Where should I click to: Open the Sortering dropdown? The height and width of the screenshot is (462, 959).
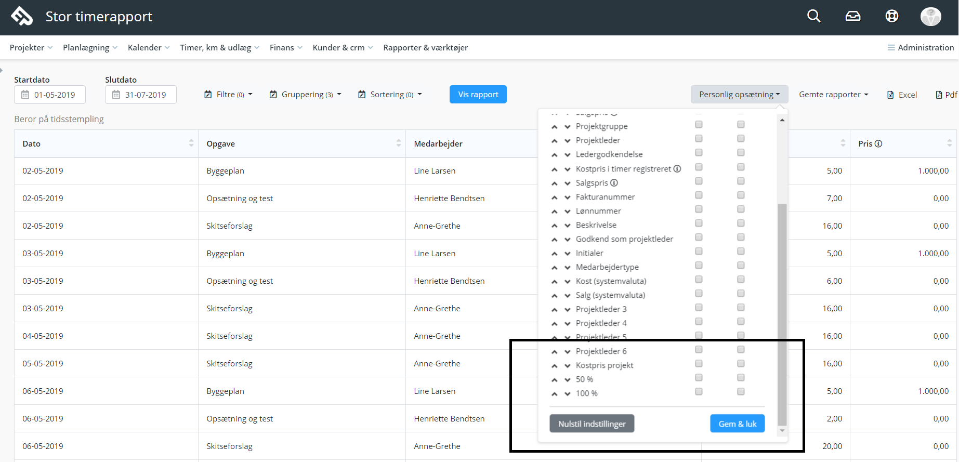[390, 95]
